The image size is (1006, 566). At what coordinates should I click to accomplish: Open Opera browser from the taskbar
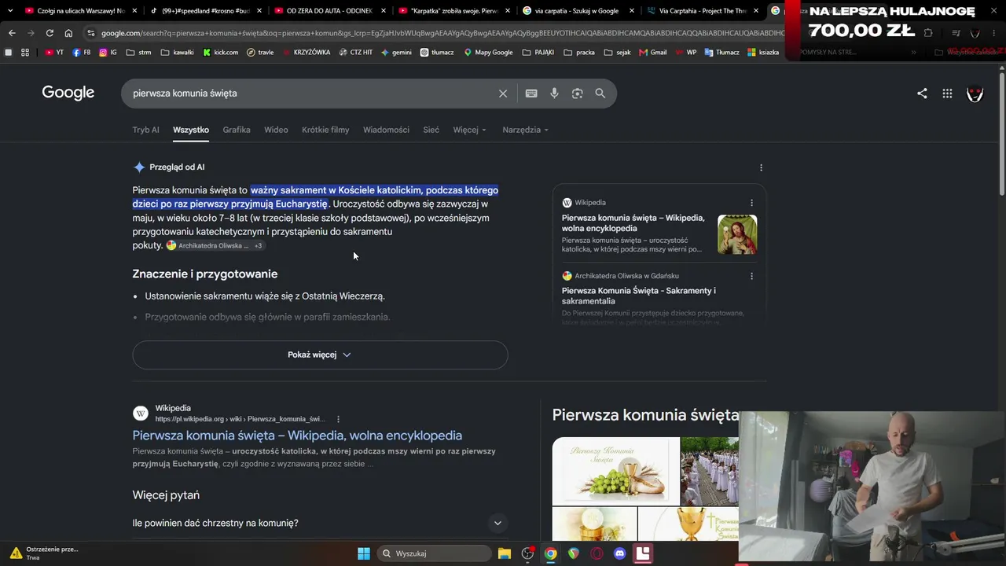pyautogui.click(x=597, y=553)
